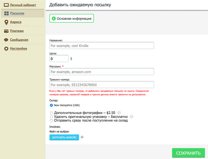Click help icon next to remove packaging option
This screenshot has height=159, width=208.
(x=131, y=116)
